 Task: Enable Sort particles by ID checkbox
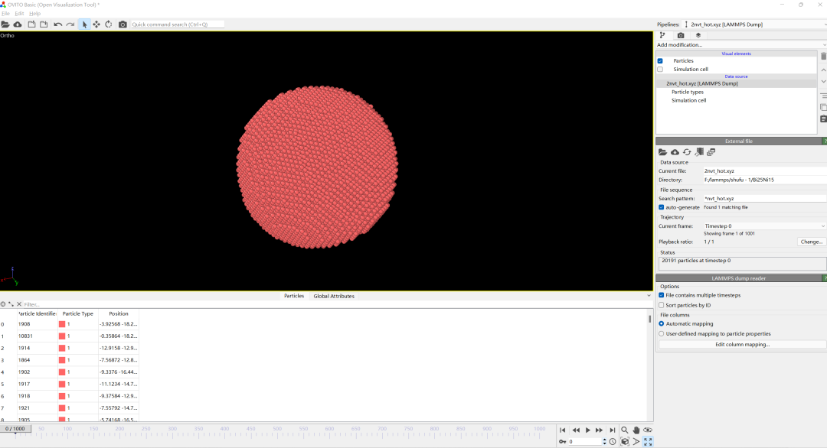click(x=662, y=305)
